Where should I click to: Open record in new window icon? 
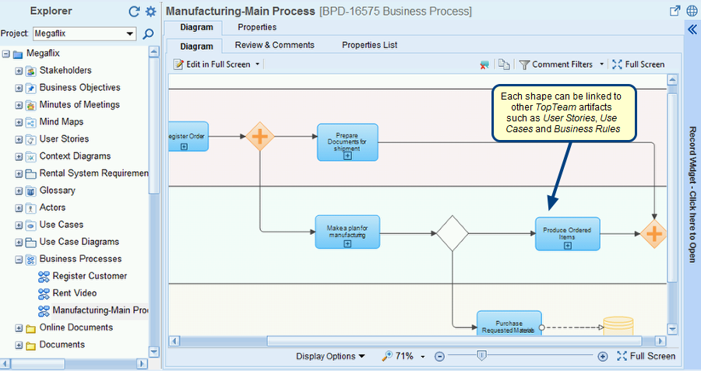click(x=675, y=11)
